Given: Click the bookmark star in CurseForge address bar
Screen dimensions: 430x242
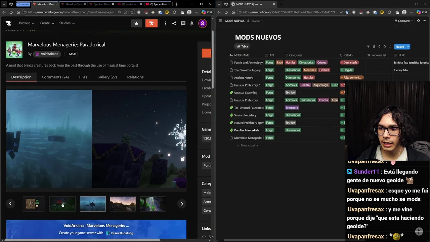Looking at the screenshot, I should click(132, 12).
